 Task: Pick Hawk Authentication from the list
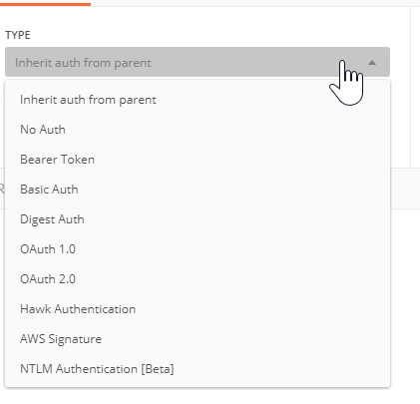click(198, 309)
